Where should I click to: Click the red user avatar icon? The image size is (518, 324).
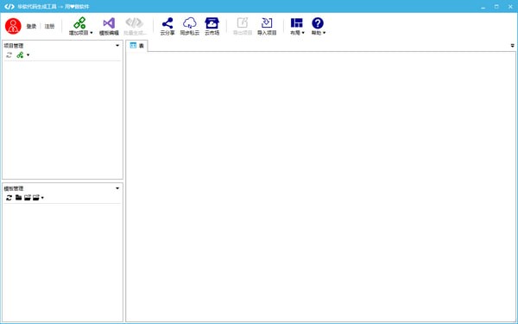pos(13,26)
